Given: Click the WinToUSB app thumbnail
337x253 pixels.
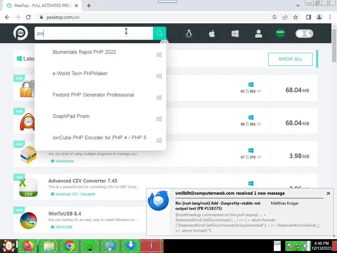Looking at the screenshot, I should click(x=28, y=220).
